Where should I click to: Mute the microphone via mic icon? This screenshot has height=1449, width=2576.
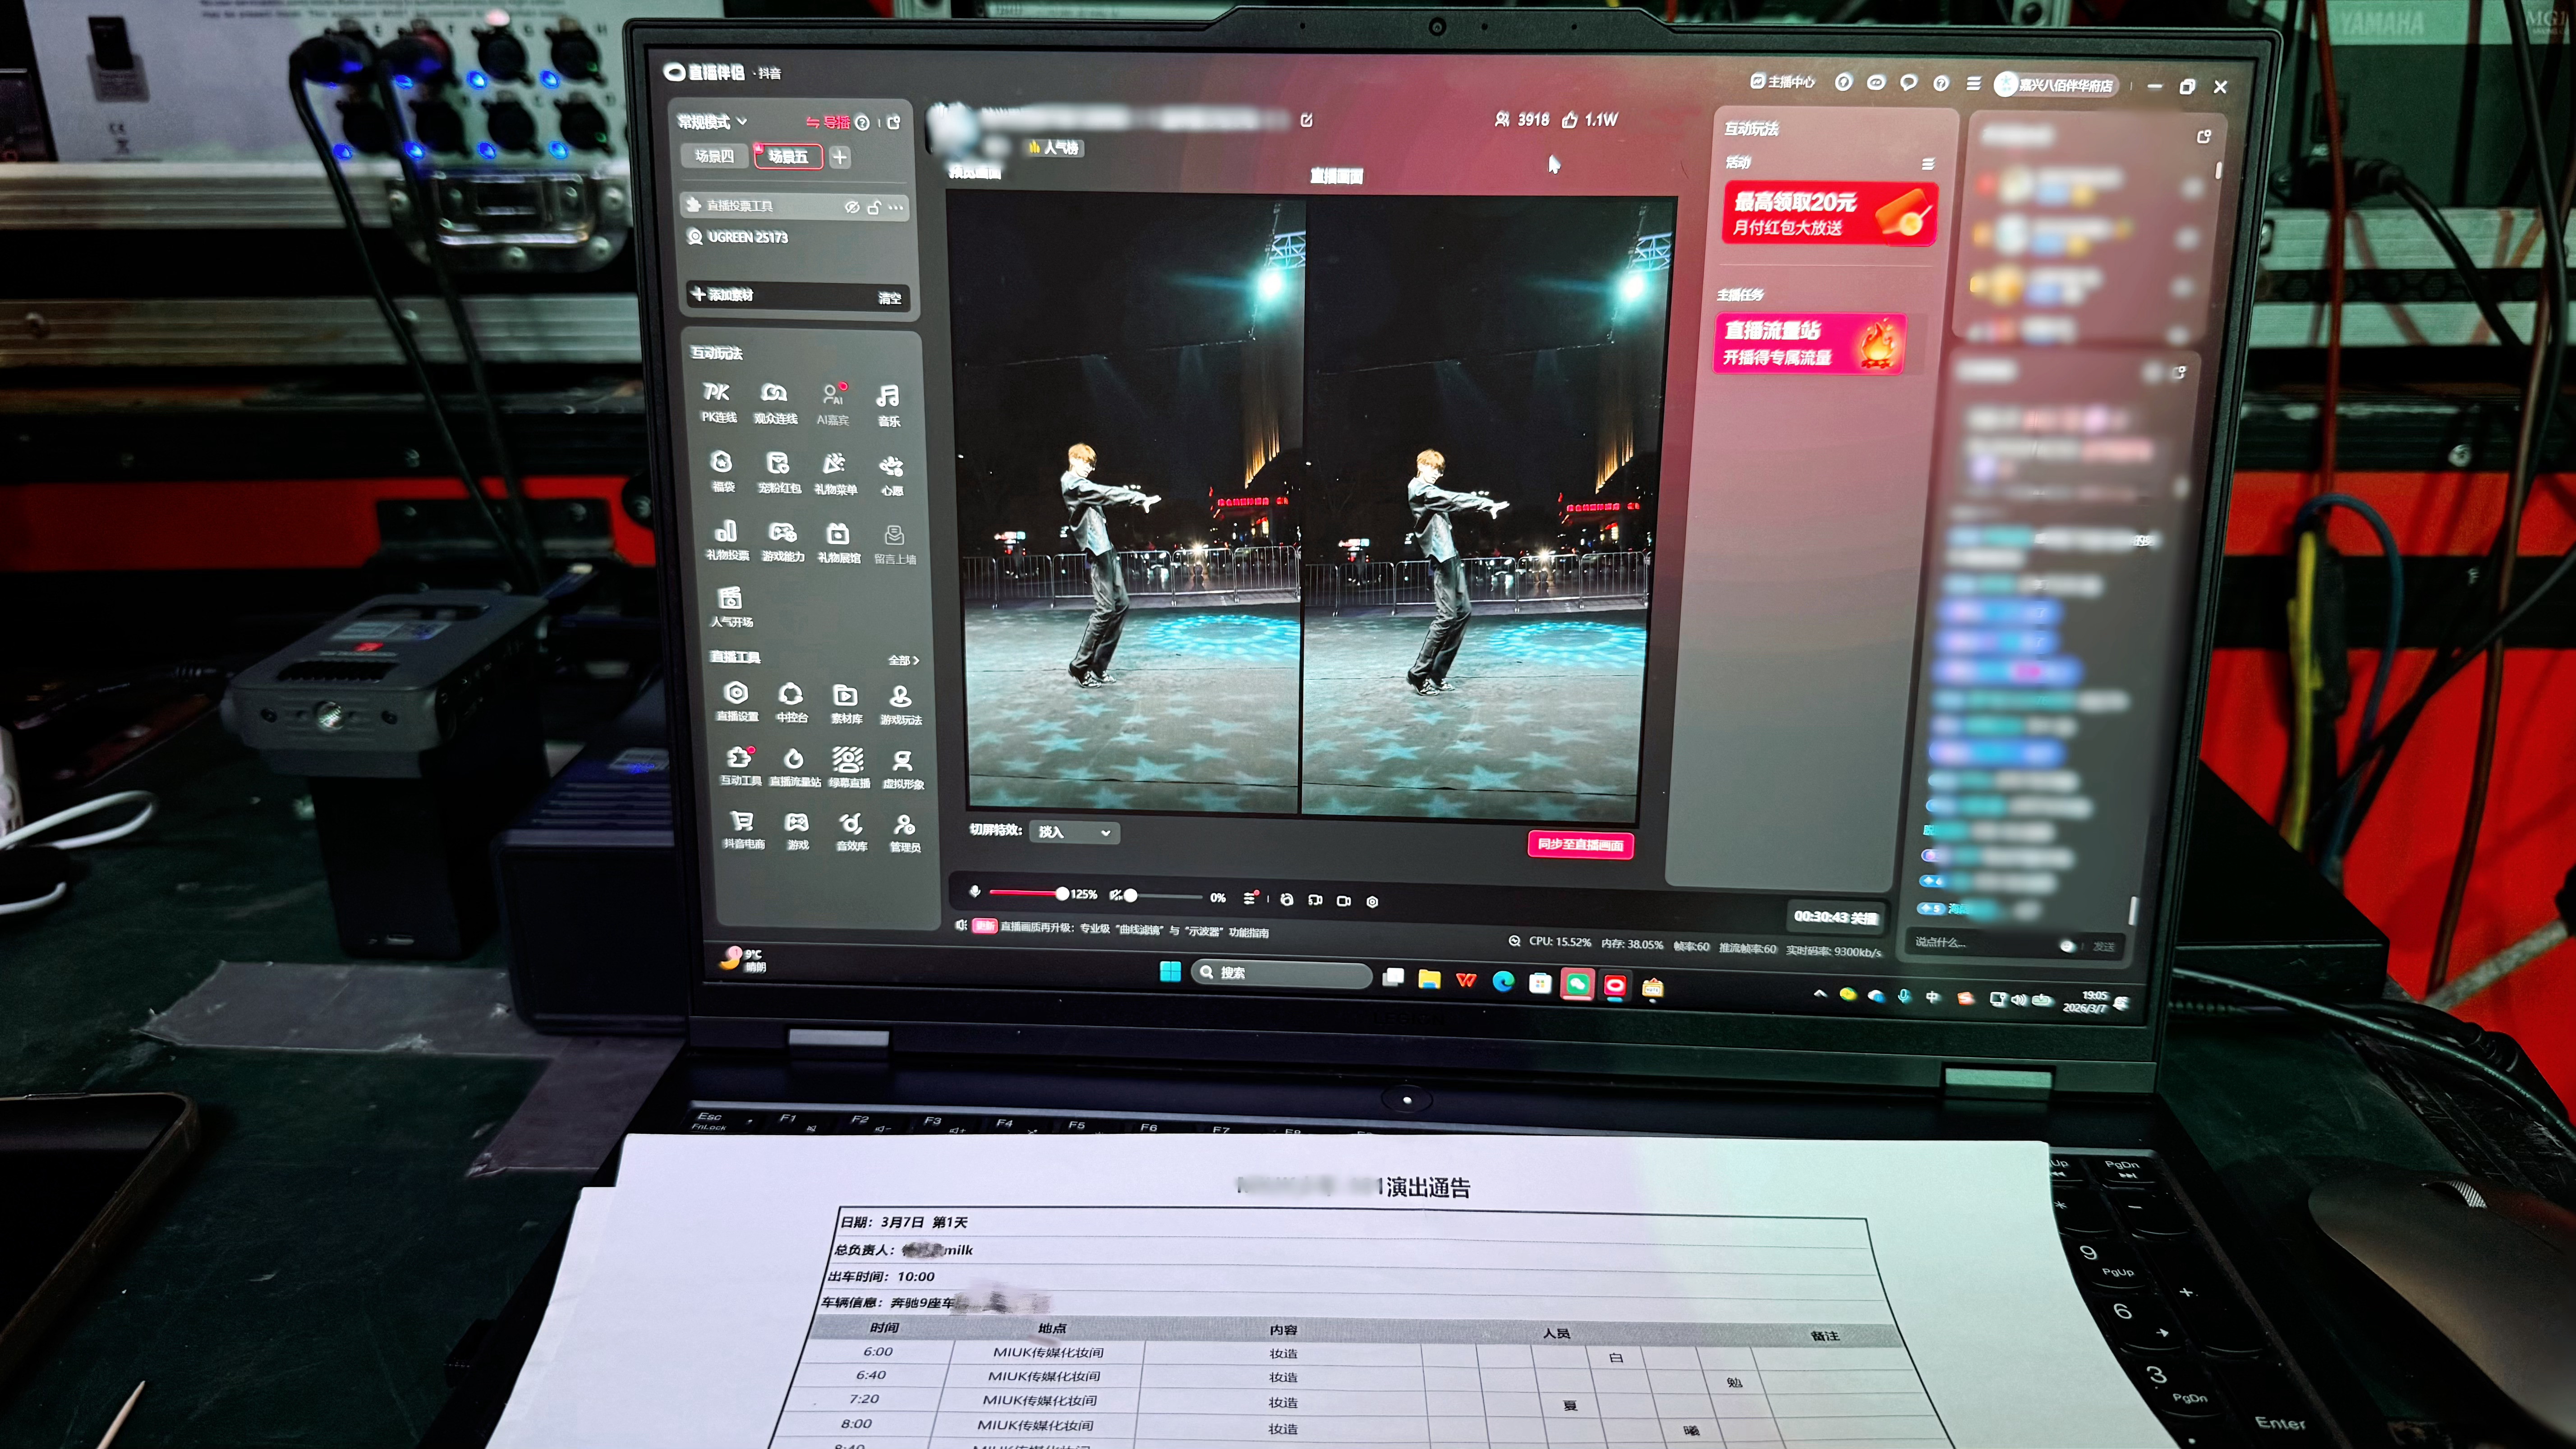click(975, 891)
